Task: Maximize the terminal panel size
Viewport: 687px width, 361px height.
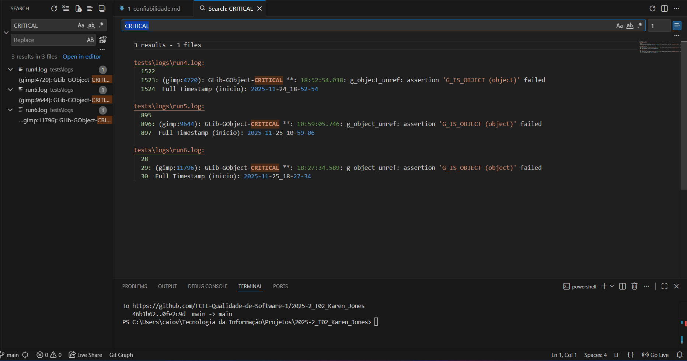Action: [x=665, y=286]
